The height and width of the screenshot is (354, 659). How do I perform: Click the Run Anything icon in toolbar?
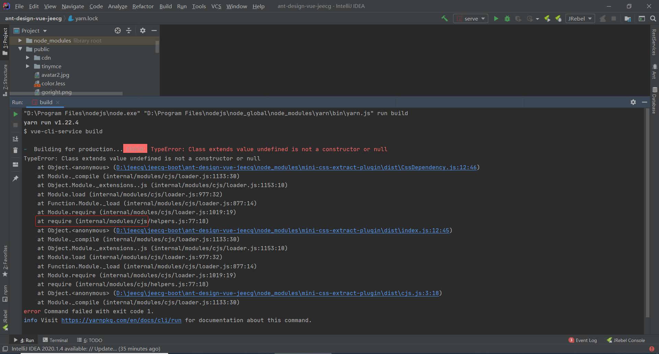[642, 19]
